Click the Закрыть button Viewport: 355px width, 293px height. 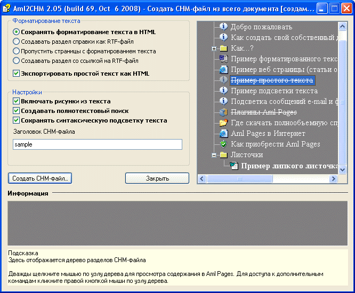coord(157,178)
